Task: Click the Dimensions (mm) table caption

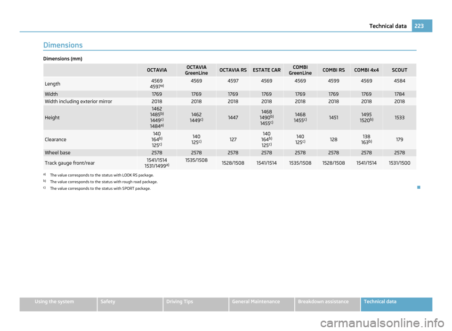Action: coord(63,59)
